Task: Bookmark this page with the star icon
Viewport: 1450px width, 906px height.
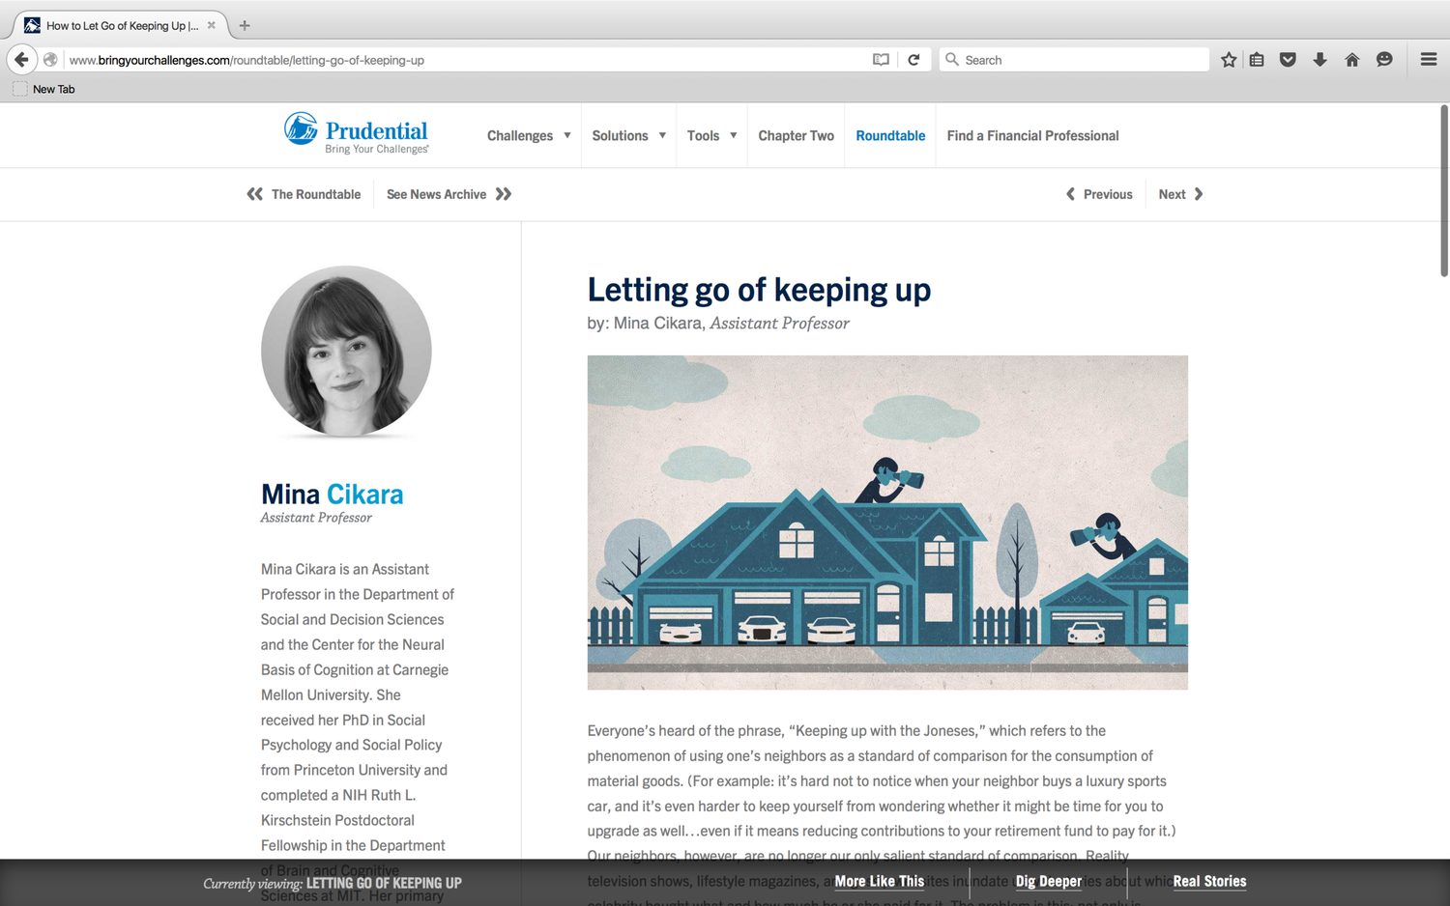Action: coord(1229,60)
